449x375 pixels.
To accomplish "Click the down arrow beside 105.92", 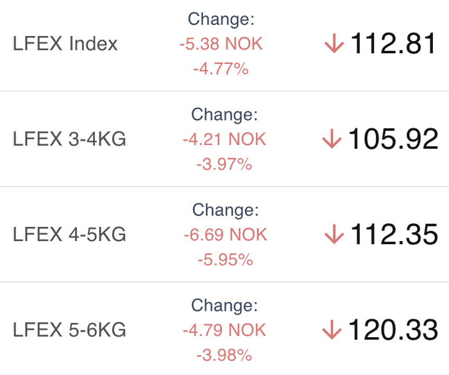I will tap(332, 139).
